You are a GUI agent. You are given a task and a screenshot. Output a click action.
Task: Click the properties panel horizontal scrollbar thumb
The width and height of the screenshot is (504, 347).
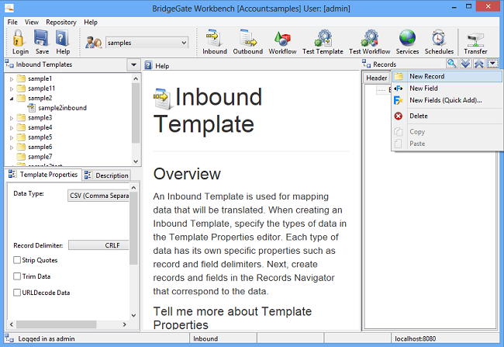[x=57, y=324]
